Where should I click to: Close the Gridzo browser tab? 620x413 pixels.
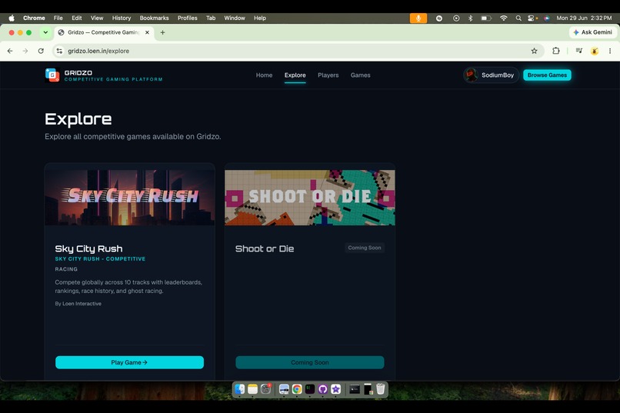(147, 32)
